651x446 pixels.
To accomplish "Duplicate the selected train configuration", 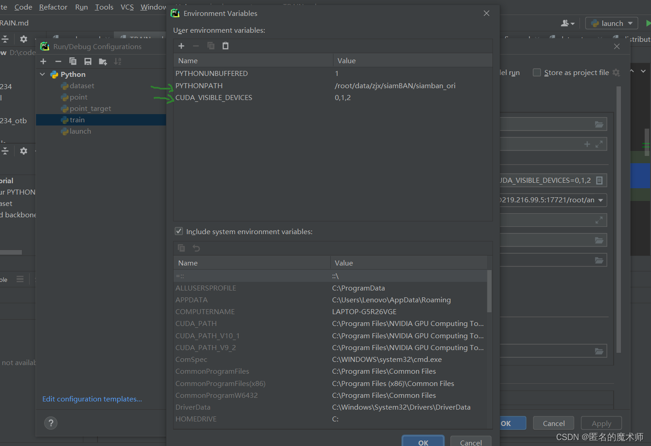I will (x=73, y=61).
